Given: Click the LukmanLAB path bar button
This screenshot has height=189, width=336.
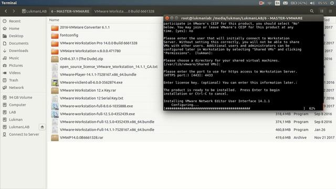Looking at the screenshot, I should click(34, 11).
